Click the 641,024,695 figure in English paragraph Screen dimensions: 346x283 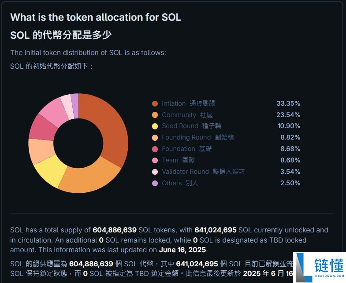216,230
